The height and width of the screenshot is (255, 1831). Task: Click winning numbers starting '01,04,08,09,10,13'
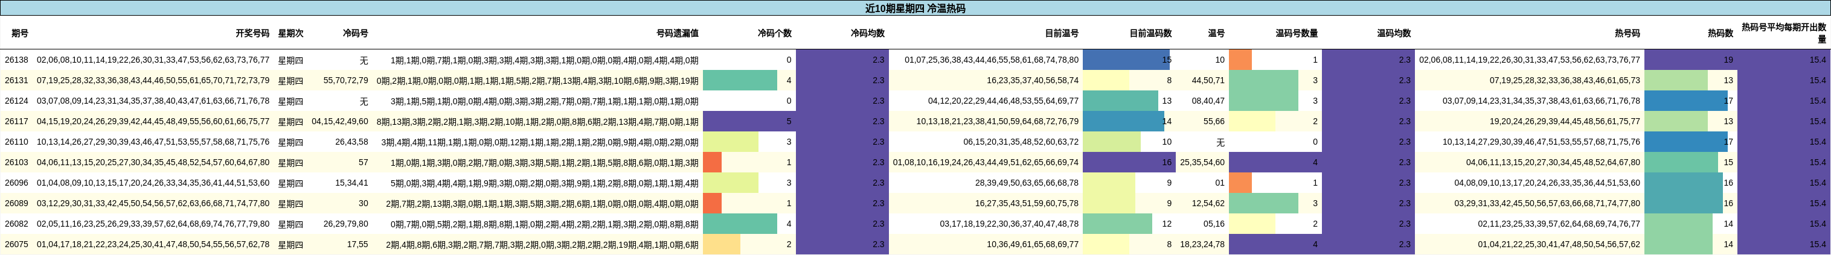153,183
